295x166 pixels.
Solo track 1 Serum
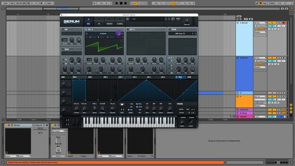tap(279, 23)
